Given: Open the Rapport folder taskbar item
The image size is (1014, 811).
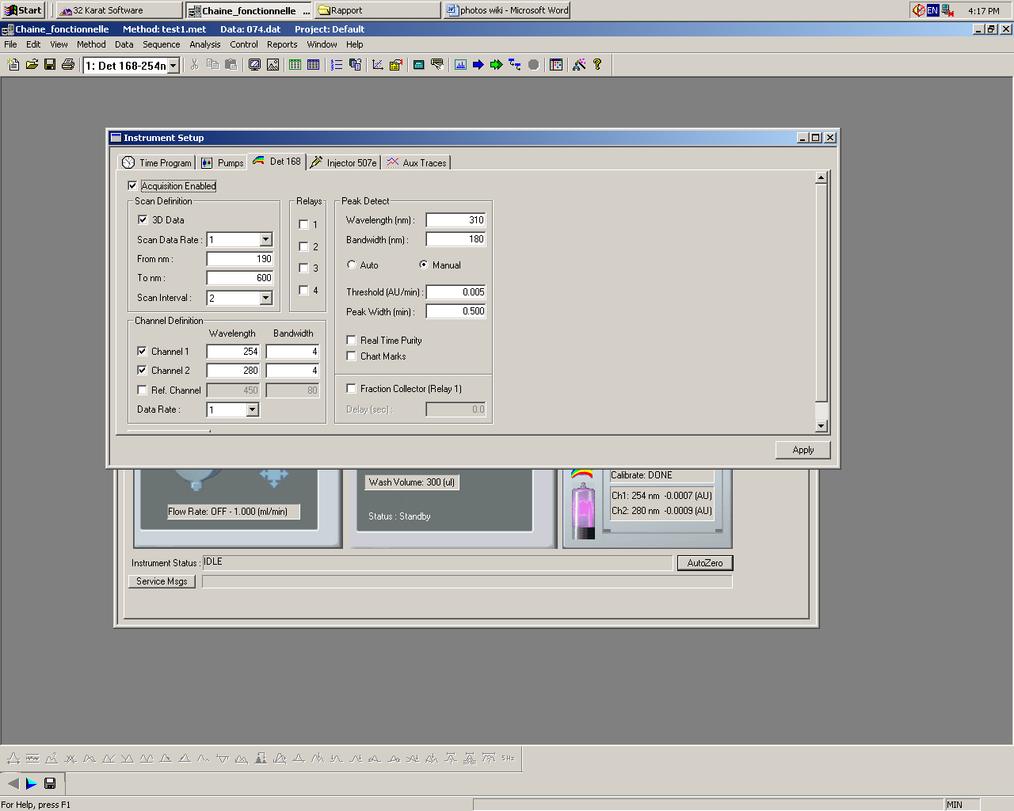Looking at the screenshot, I should (378, 10).
